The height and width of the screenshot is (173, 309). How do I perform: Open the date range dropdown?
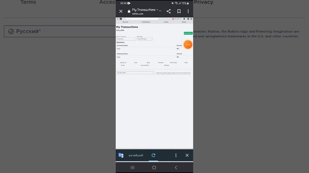145,39
